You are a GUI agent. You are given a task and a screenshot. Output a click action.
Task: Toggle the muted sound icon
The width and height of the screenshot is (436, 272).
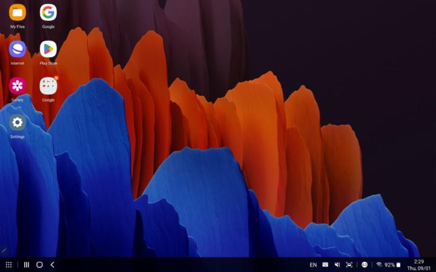(x=337, y=265)
